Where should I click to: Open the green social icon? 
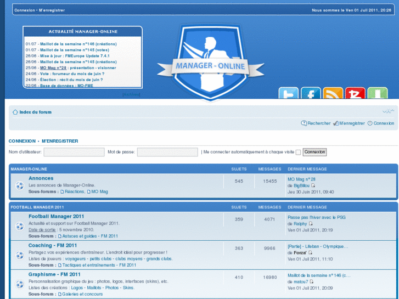coord(378,93)
